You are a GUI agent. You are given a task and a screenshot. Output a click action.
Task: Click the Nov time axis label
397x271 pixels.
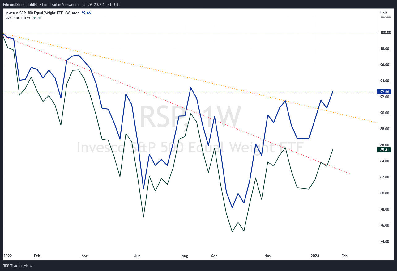click(x=268, y=256)
